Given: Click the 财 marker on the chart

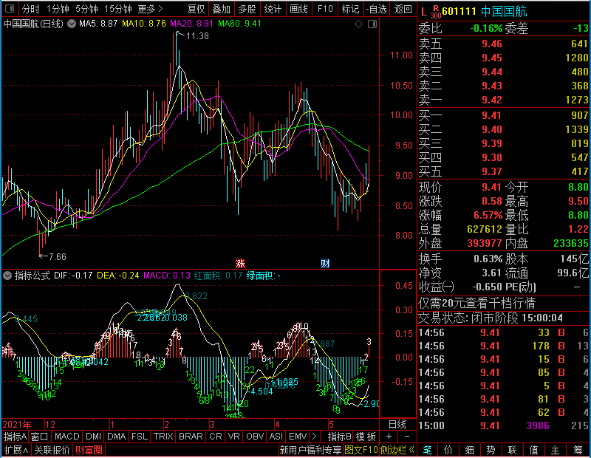Looking at the screenshot, I should (x=325, y=263).
